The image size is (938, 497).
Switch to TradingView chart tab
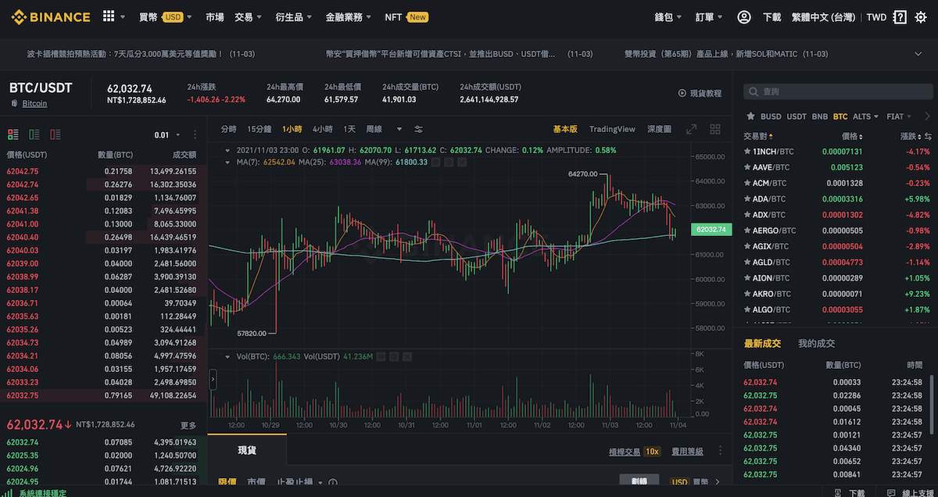(612, 129)
